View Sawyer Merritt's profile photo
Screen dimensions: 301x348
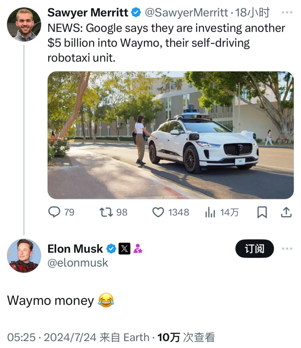(24, 24)
